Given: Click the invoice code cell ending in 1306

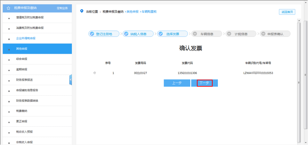Looking at the screenshot, I should (187, 73).
